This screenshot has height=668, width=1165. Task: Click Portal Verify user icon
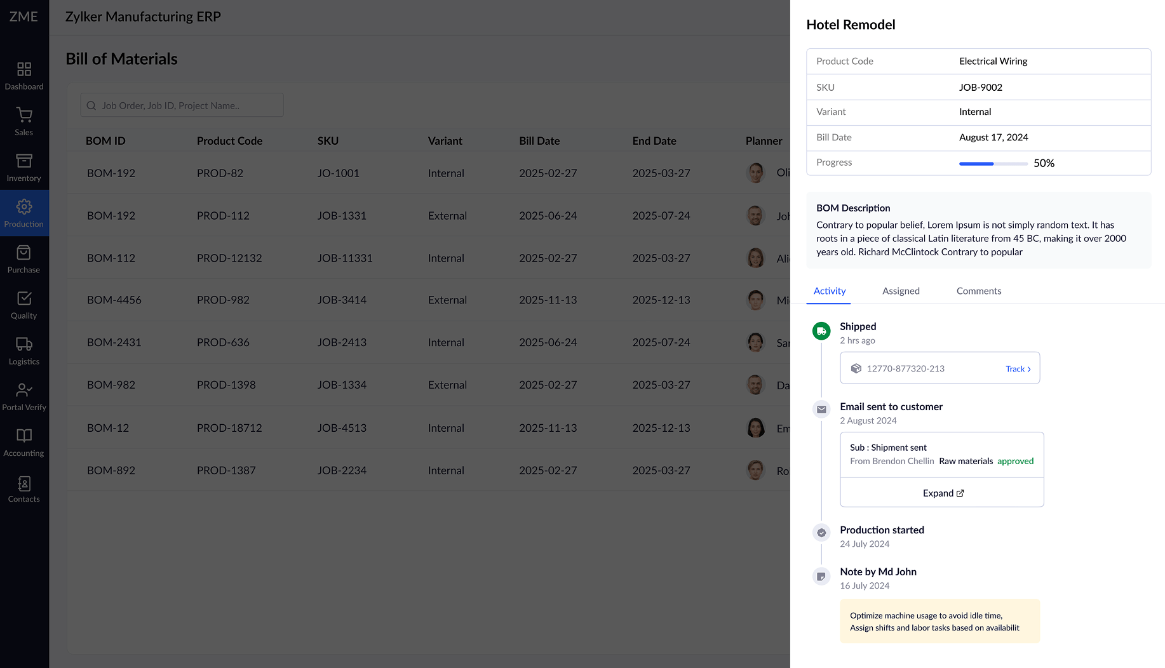click(x=24, y=390)
